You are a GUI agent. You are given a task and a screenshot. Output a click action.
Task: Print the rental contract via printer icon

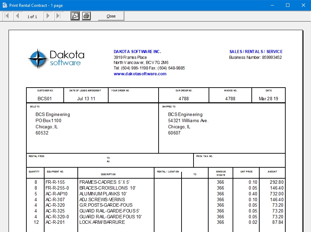[x=86, y=16]
